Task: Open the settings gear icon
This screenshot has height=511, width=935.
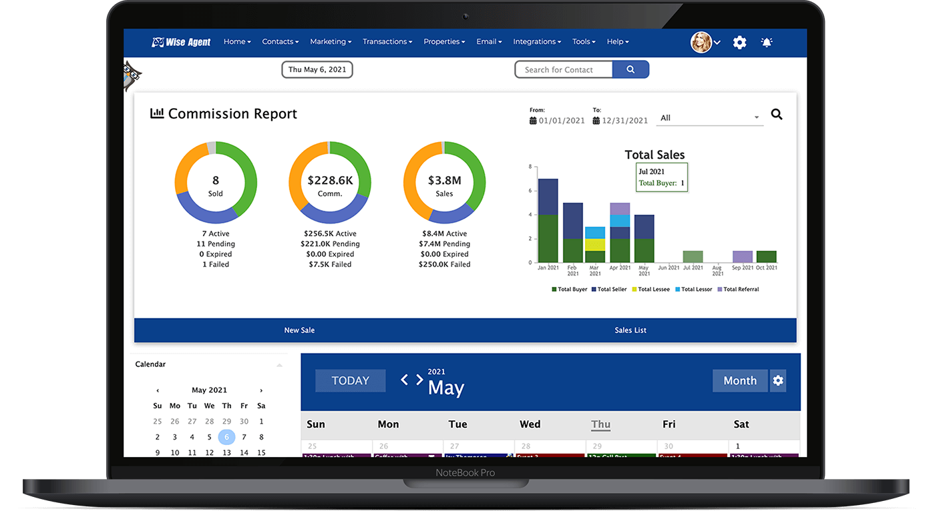Action: (x=739, y=41)
